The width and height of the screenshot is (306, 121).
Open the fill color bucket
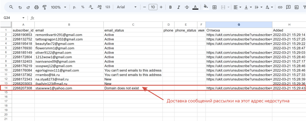tap(206, 7)
